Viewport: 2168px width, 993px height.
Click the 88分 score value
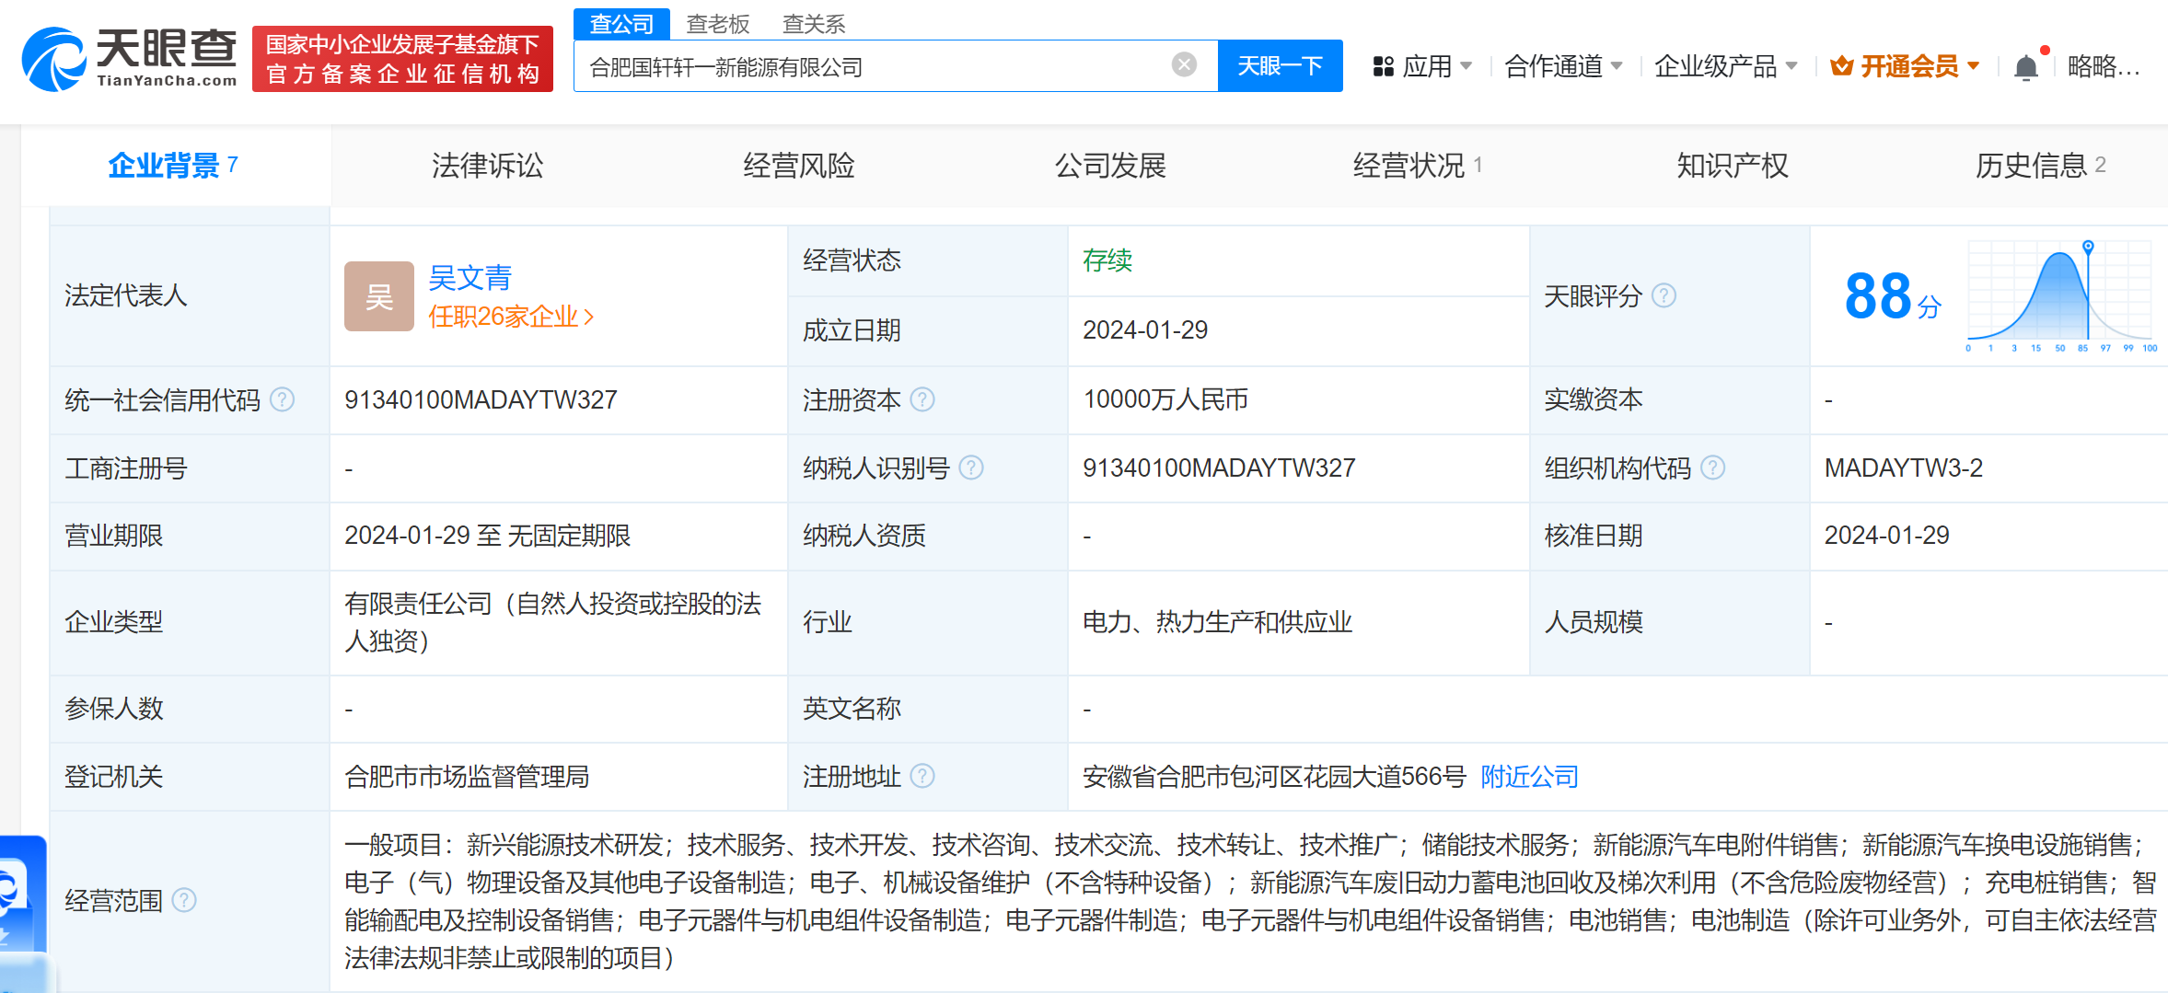(x=1893, y=296)
